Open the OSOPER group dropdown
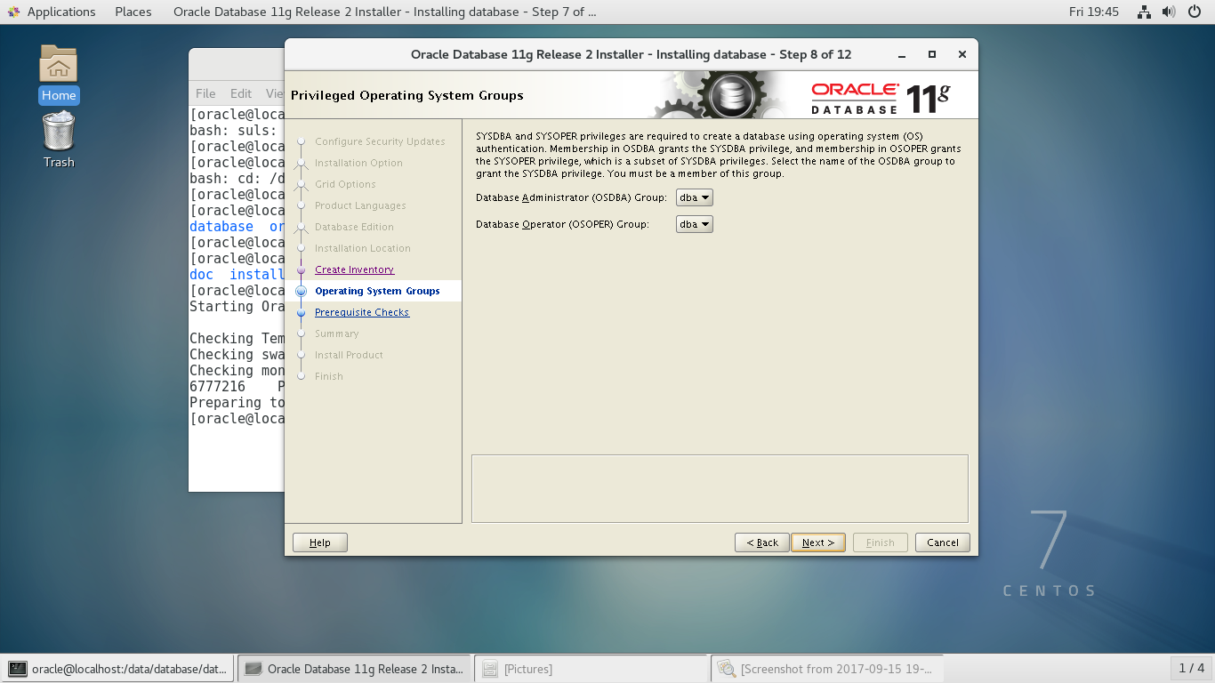1215x683 pixels. click(x=695, y=224)
